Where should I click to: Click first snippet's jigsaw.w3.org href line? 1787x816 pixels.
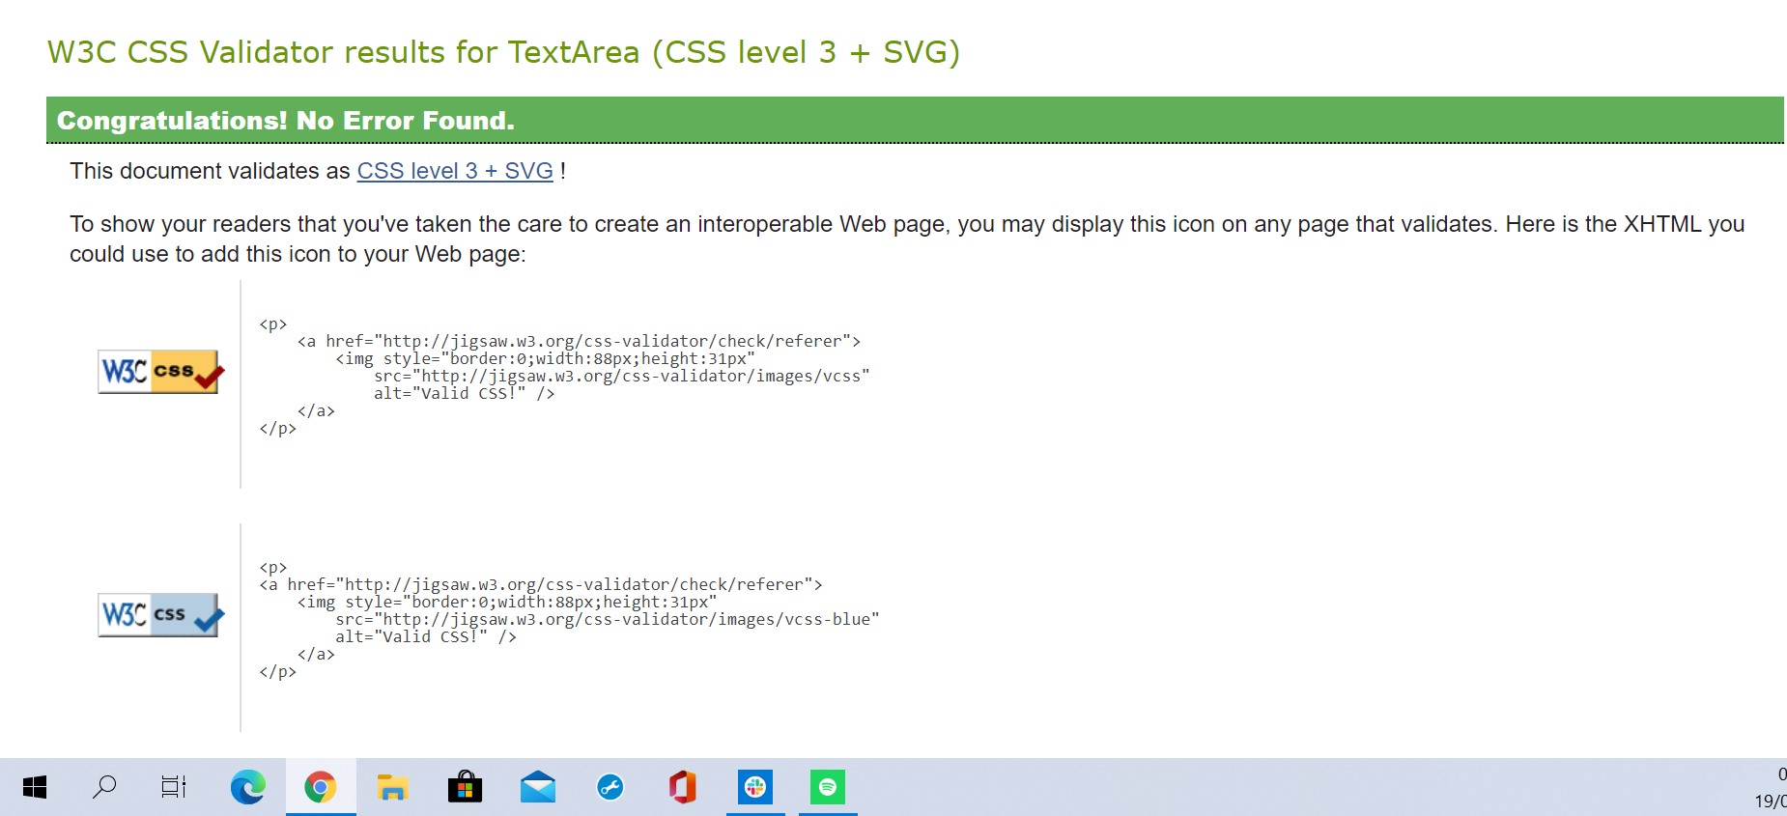point(579,341)
